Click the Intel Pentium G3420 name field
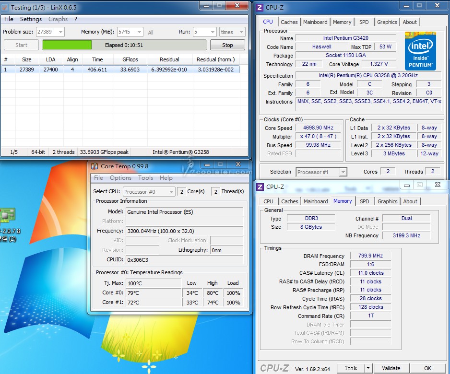This screenshot has width=450, height=374. (345, 38)
